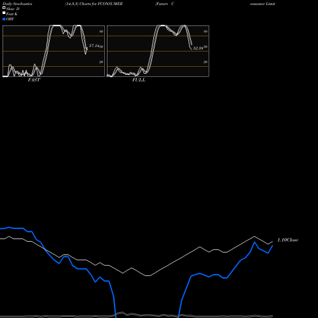The height and width of the screenshot is (318, 318).
Task: Click the 57.14 value in FAST chart
Action: point(94,46)
